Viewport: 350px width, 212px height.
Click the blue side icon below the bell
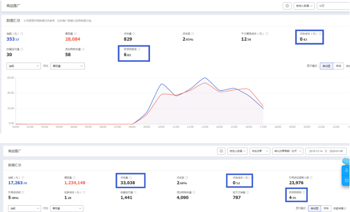pos(346,180)
